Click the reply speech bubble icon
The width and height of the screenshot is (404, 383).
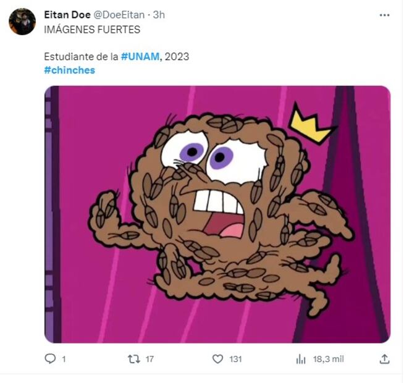[51, 359]
